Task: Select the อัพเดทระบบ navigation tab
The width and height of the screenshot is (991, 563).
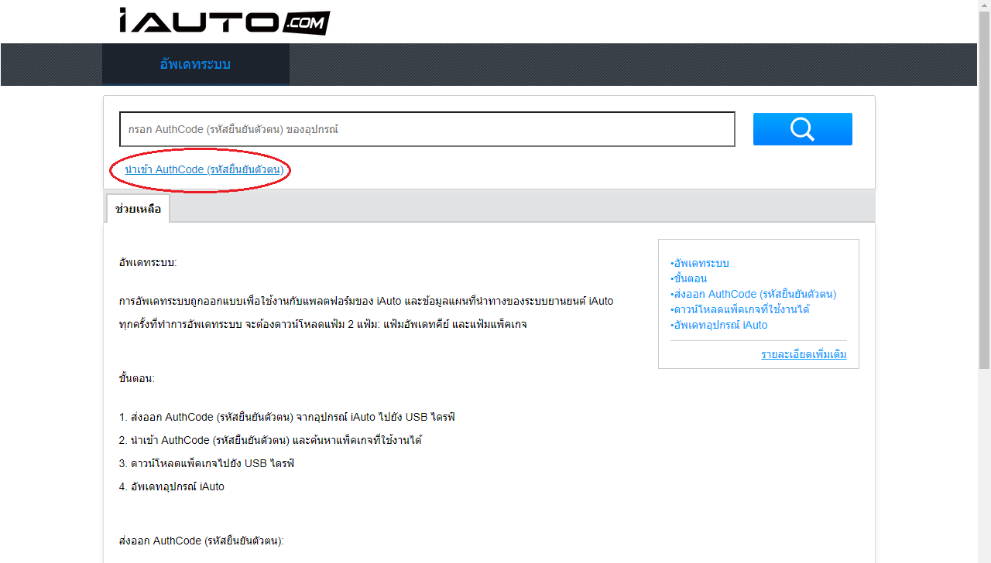Action: pos(195,64)
